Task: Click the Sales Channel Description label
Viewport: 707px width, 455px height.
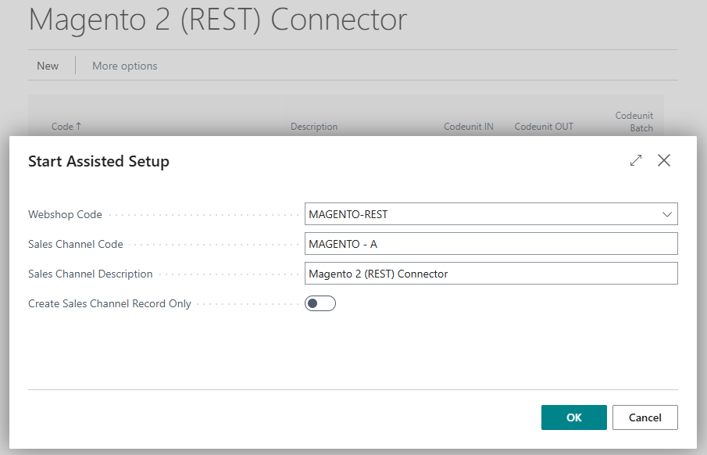Action: pyautogui.click(x=90, y=274)
